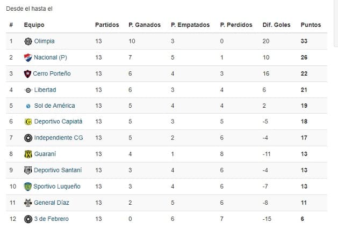Screen dimensions: 338x238
Task: Click the P. Perdidos column header
Action: pos(236,25)
